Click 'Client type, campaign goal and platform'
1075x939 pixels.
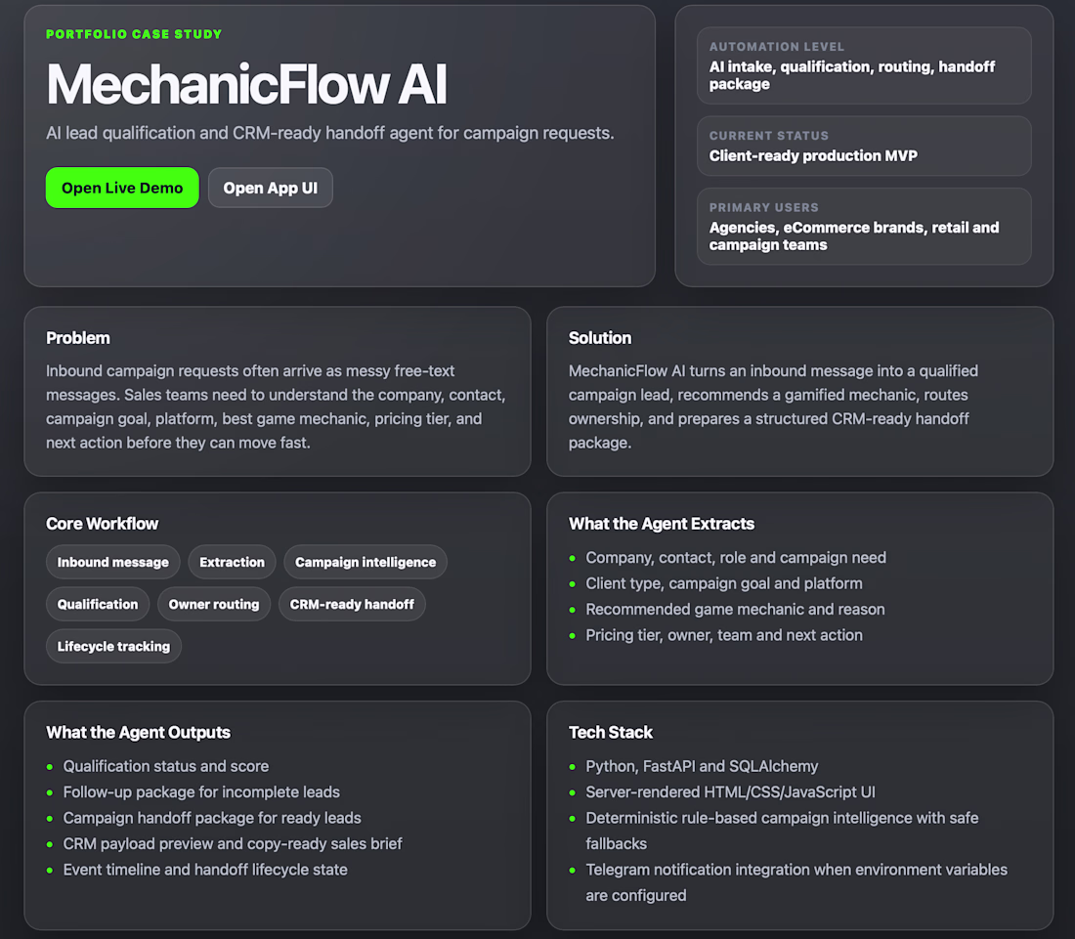point(724,583)
